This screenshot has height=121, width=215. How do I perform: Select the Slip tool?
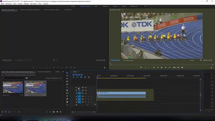point(67,93)
